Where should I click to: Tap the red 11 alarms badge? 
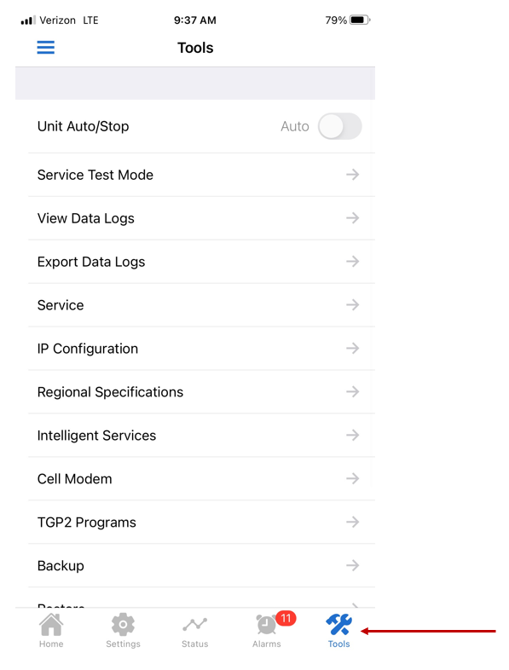(286, 618)
